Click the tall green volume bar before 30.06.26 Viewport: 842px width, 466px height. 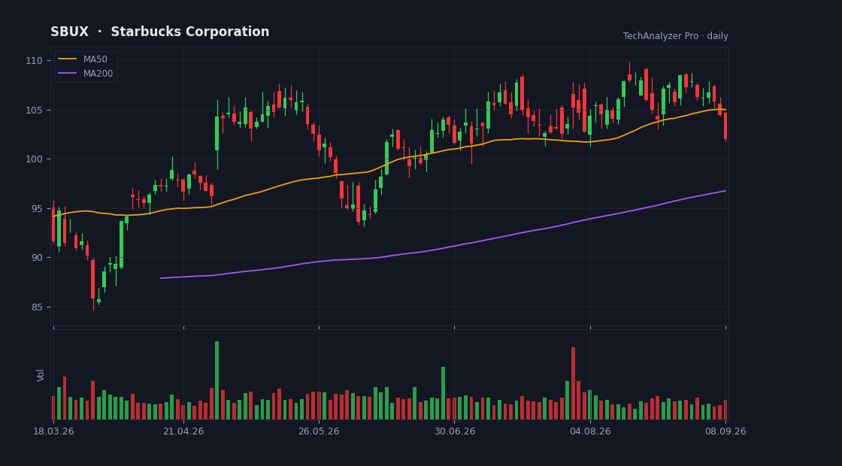tap(443, 393)
